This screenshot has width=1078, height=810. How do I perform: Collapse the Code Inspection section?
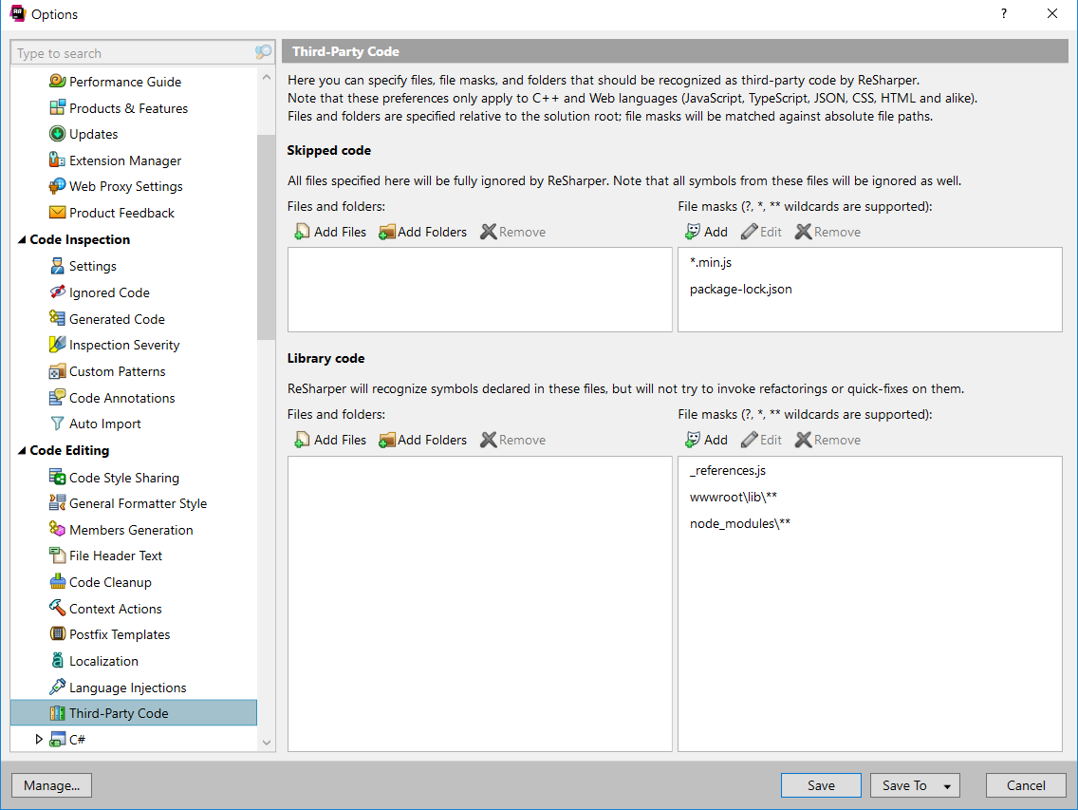(22, 239)
